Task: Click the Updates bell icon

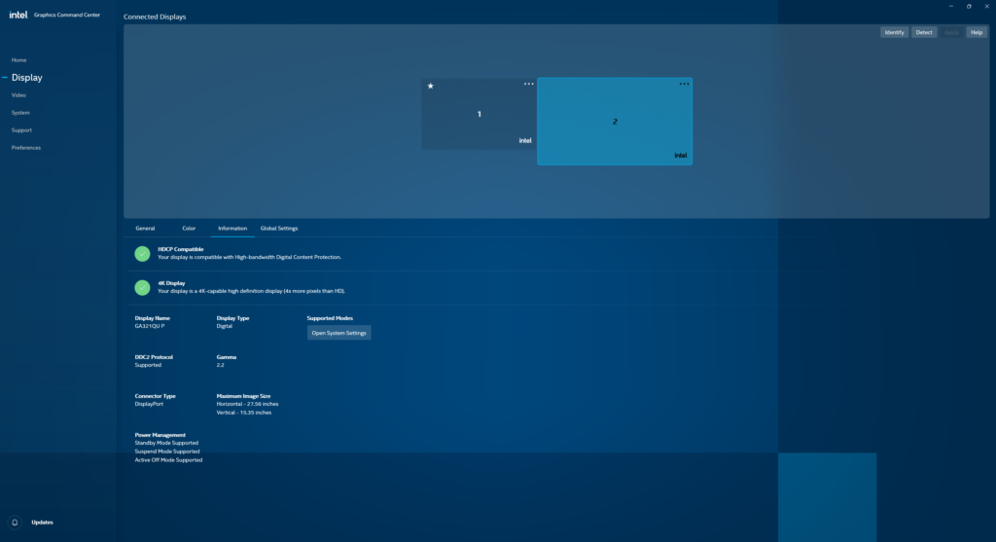Action: [x=15, y=523]
